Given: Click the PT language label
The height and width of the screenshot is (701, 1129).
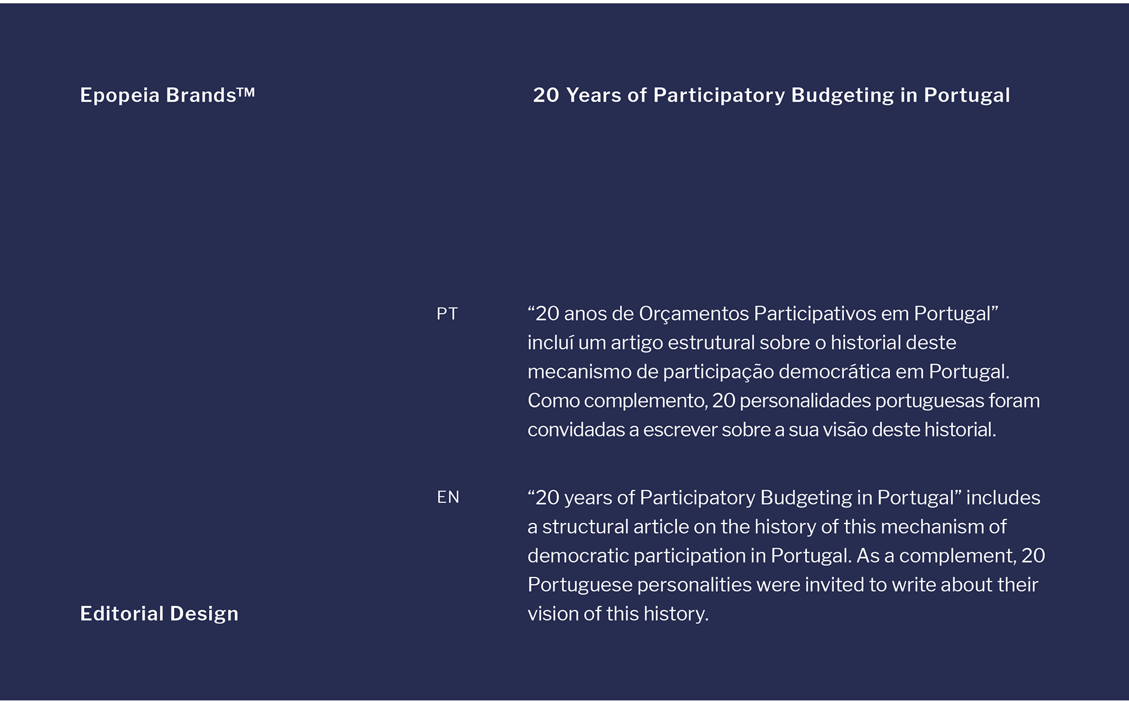Looking at the screenshot, I should [x=447, y=314].
